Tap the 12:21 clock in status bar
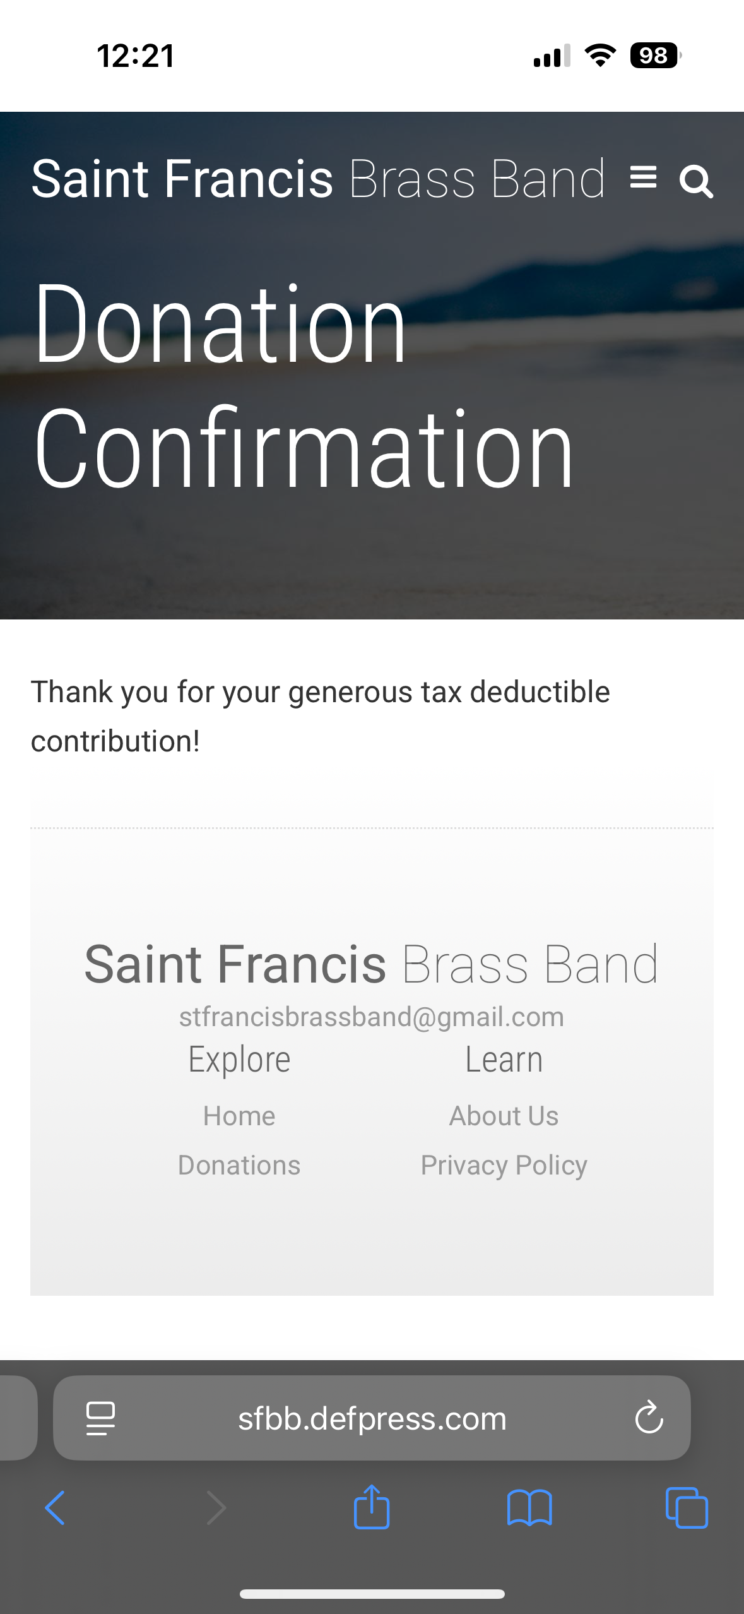 (136, 56)
